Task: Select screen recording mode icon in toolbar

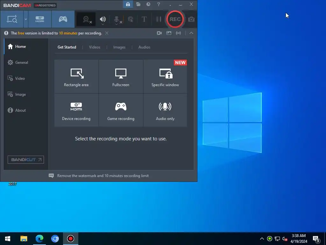Action: (x=12, y=19)
